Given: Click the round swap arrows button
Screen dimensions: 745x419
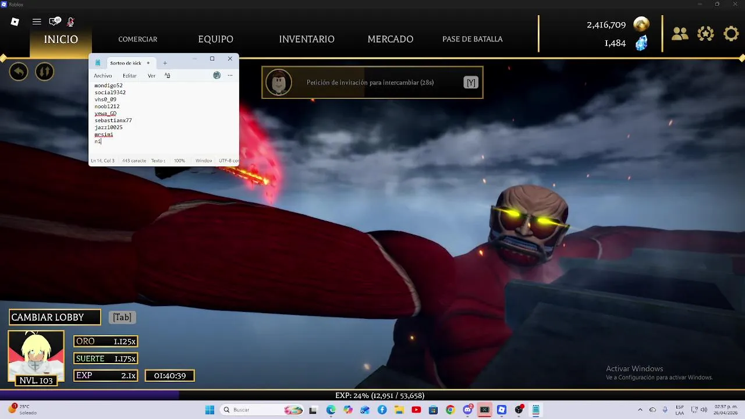Looking at the screenshot, I should pos(44,72).
